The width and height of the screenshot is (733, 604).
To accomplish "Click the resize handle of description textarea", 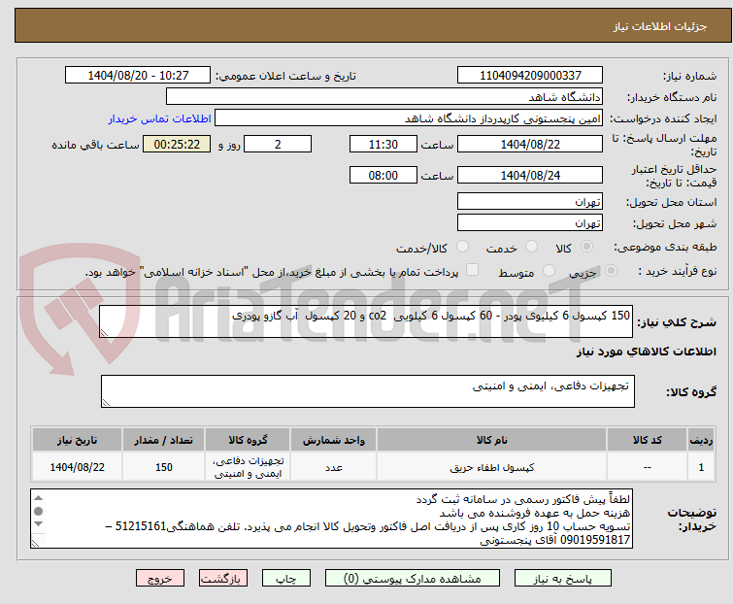I will point(104,332).
